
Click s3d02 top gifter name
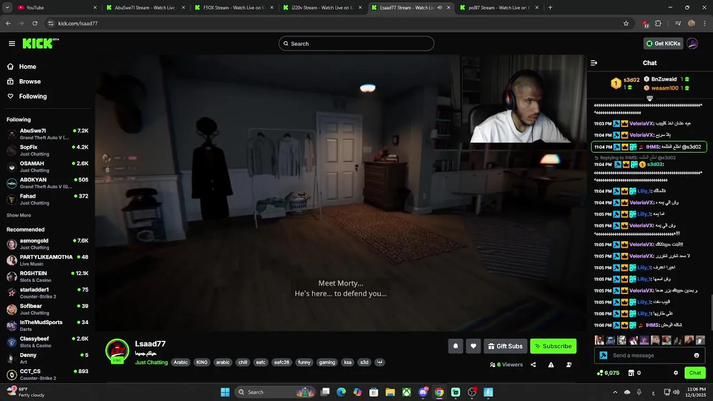click(632, 80)
